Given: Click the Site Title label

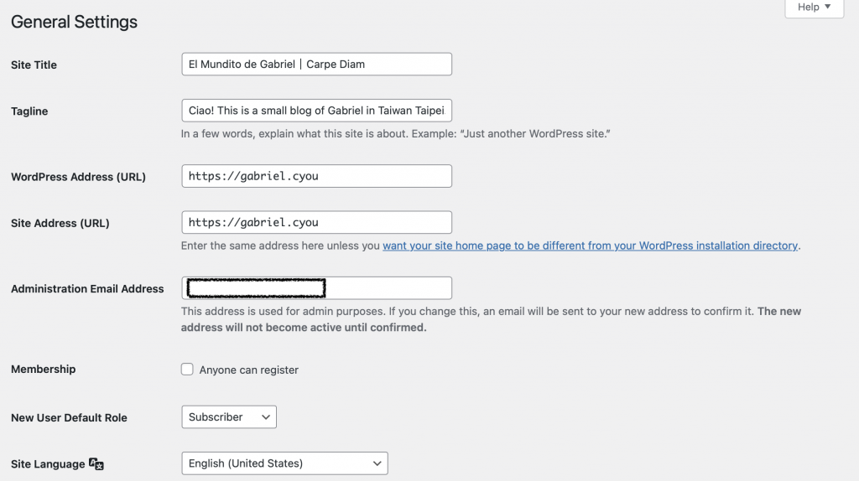Looking at the screenshot, I should pyautogui.click(x=34, y=65).
